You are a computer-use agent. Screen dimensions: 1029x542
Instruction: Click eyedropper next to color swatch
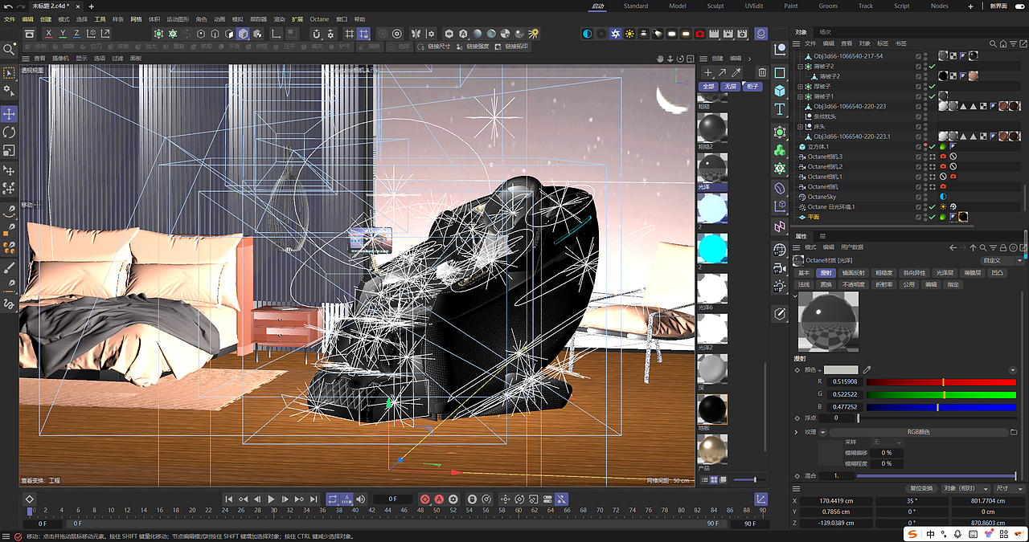[867, 369]
